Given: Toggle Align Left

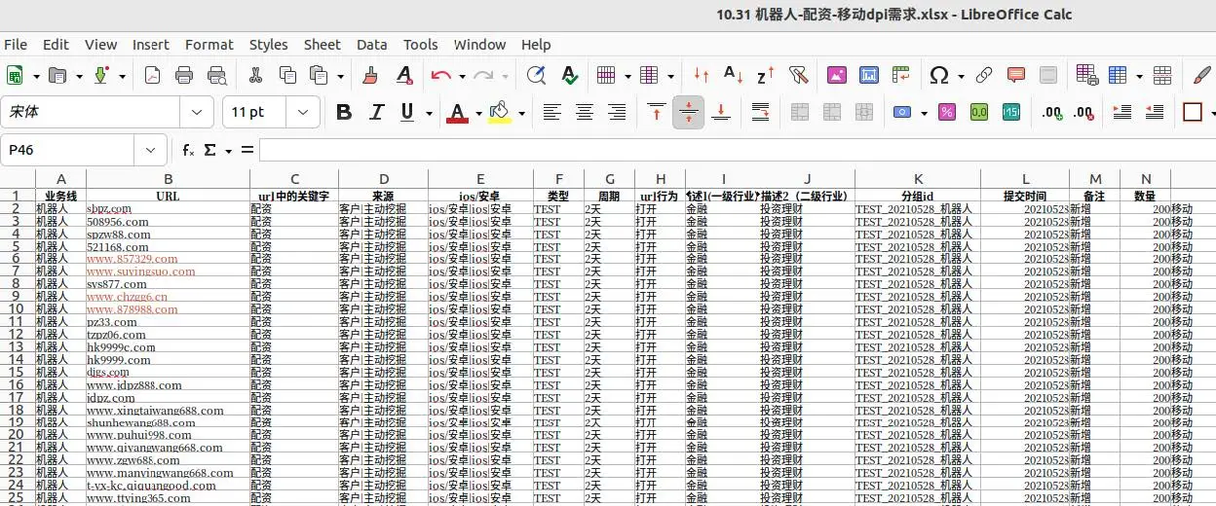Looking at the screenshot, I should pos(552,113).
